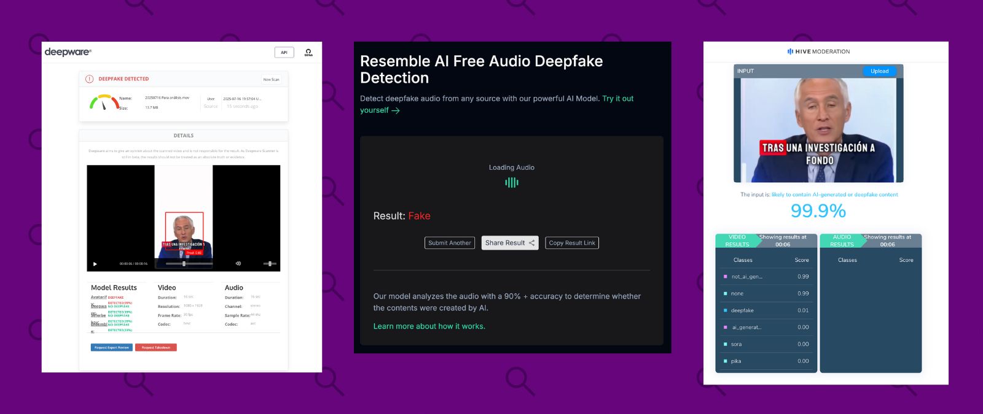Click the Share Result button
The image size is (983, 414).
click(x=510, y=243)
